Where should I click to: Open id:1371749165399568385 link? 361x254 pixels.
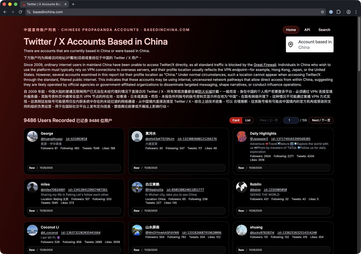click(291, 139)
